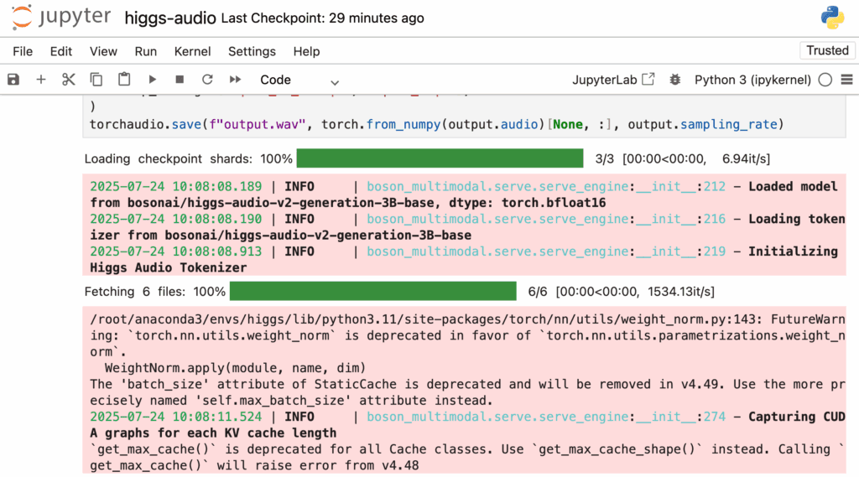The height and width of the screenshot is (477, 859).
Task: Open the Edit menu
Action: click(60, 51)
